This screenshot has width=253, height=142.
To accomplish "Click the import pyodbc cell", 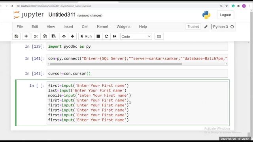I will tap(137, 47).
